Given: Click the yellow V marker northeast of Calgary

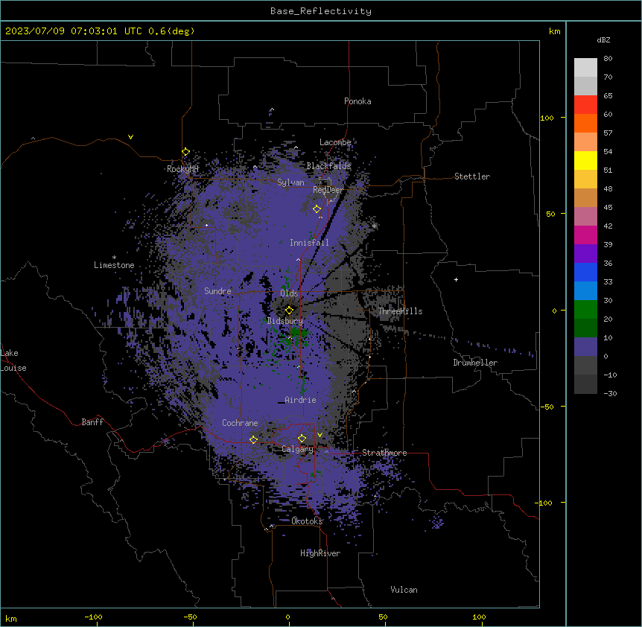Looking at the screenshot, I should [x=320, y=435].
